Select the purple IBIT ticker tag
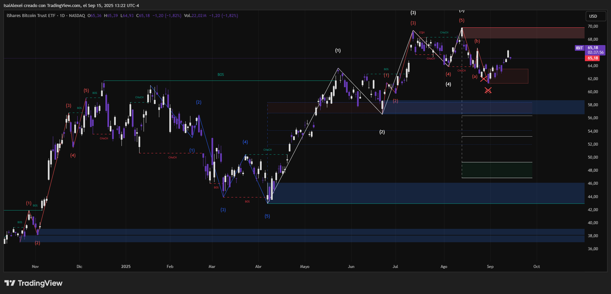This screenshot has height=294, width=611. coord(579,48)
